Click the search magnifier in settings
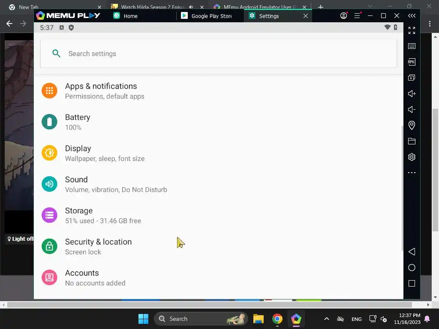 tap(56, 54)
